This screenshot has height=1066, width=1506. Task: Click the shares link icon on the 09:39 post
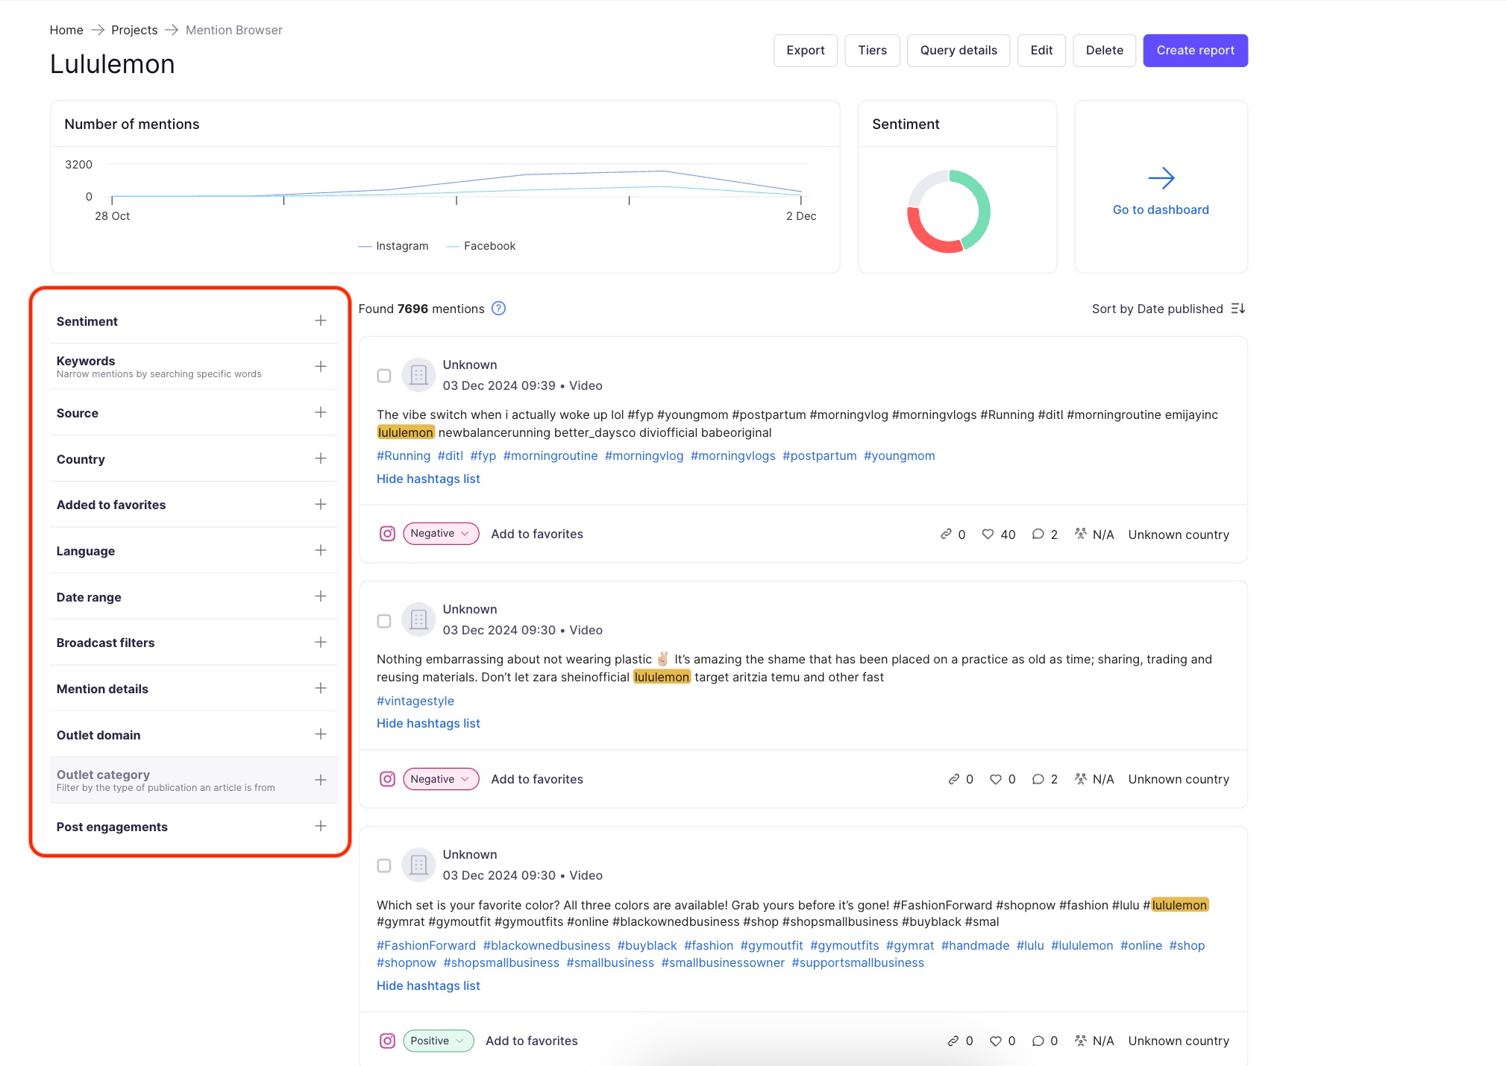[946, 534]
